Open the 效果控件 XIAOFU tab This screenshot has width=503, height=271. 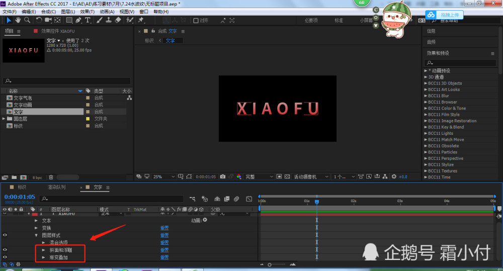pos(58,31)
